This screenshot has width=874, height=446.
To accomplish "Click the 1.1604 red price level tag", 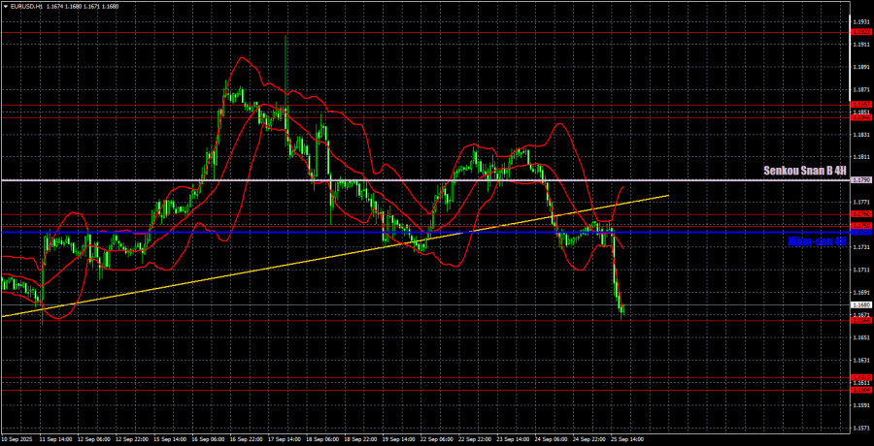I will pyautogui.click(x=859, y=390).
